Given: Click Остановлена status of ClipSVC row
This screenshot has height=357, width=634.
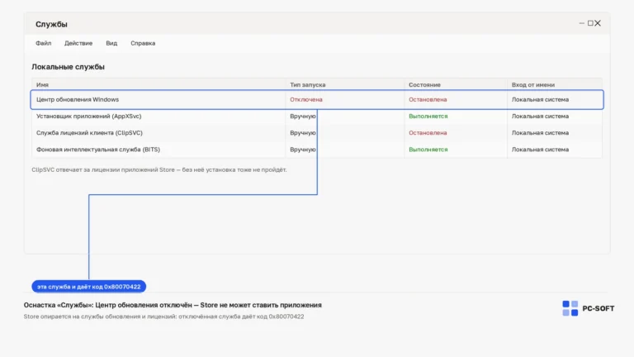Looking at the screenshot, I should [428, 133].
